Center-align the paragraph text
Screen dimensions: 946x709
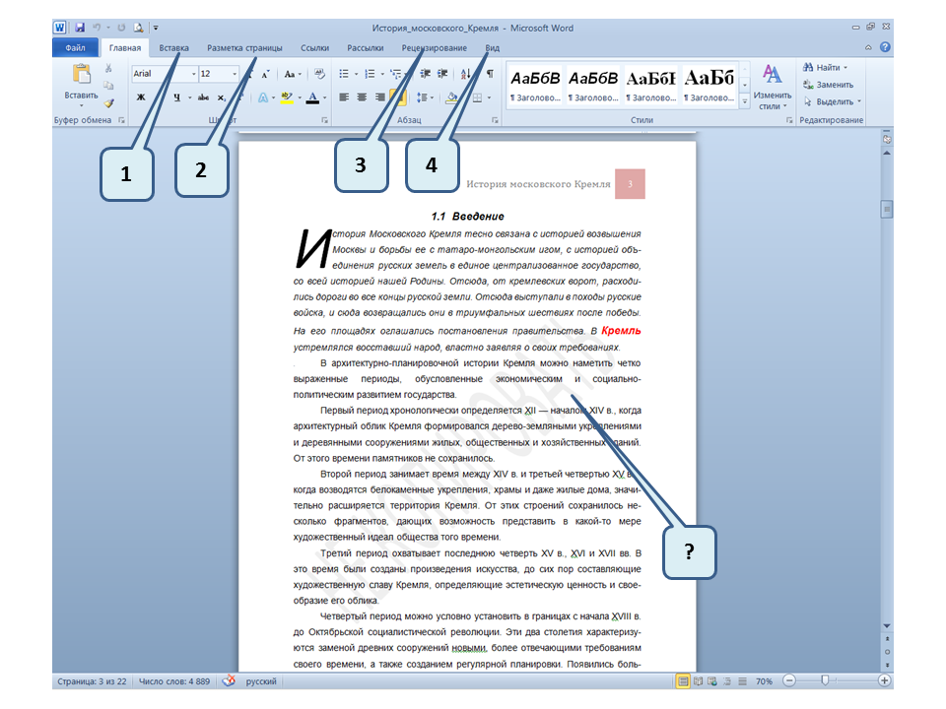click(362, 97)
